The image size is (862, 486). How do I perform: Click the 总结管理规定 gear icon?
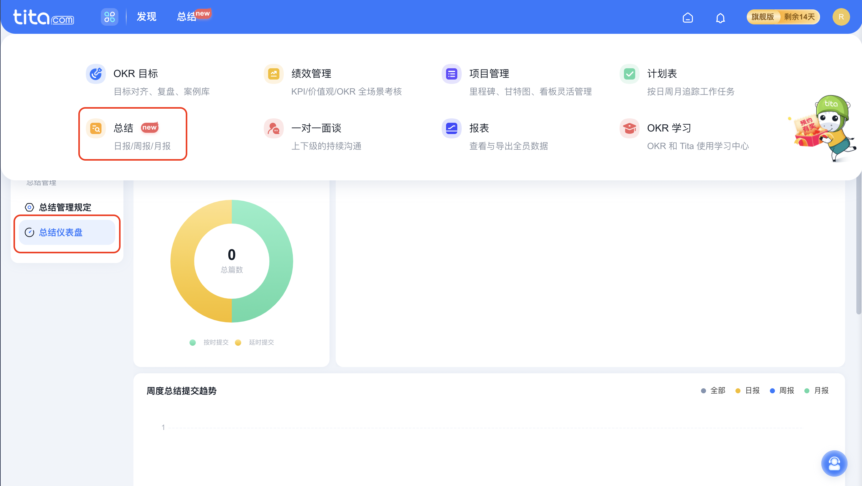coord(29,207)
